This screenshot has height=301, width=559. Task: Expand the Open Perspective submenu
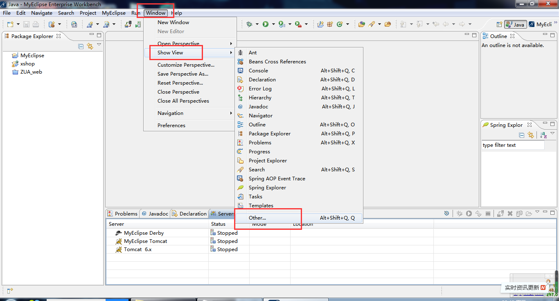pos(190,43)
